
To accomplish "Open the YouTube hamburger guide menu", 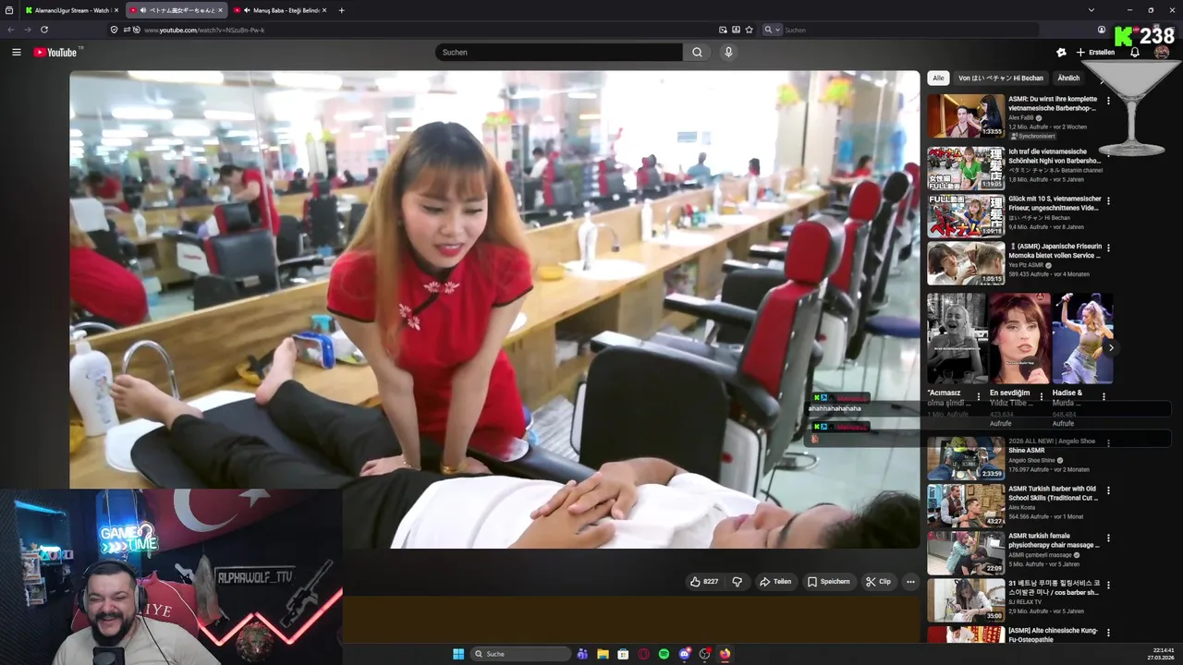I will point(16,53).
